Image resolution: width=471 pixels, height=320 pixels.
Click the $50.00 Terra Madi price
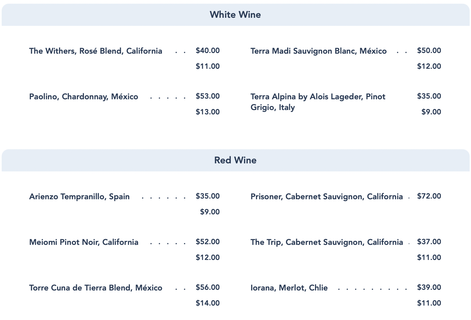(x=429, y=51)
